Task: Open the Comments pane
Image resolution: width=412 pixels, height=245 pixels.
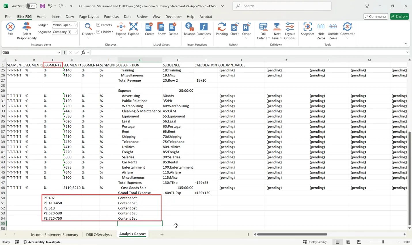Action: pyautogui.click(x=375, y=16)
